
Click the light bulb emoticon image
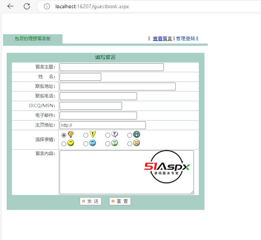(x=71, y=135)
